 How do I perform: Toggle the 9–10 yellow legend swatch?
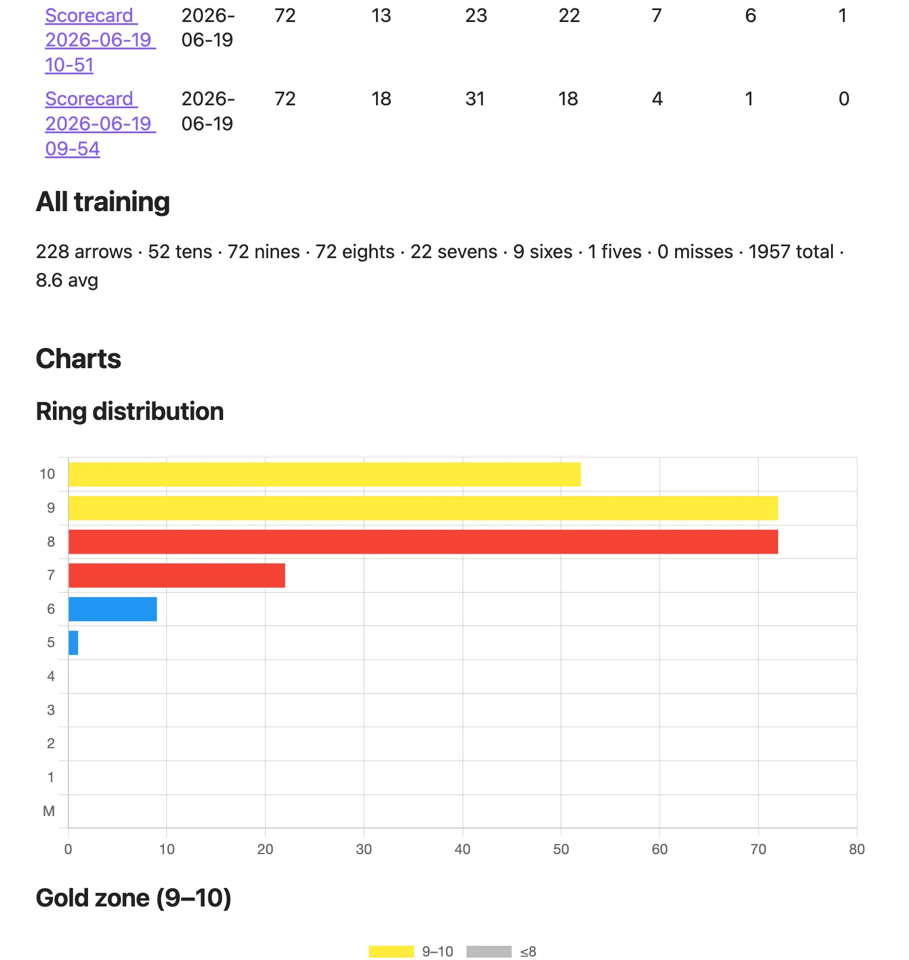[391, 952]
